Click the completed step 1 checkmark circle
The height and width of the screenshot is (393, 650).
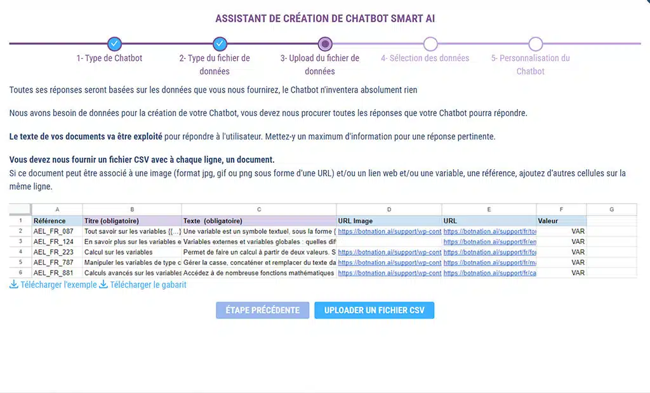(x=114, y=44)
